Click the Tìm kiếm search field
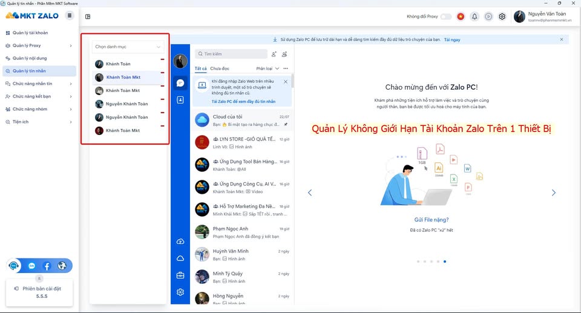The width and height of the screenshot is (581, 313). pos(231,54)
